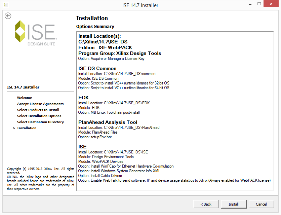
Task: Click the installer title bar icon
Action: [6, 5]
